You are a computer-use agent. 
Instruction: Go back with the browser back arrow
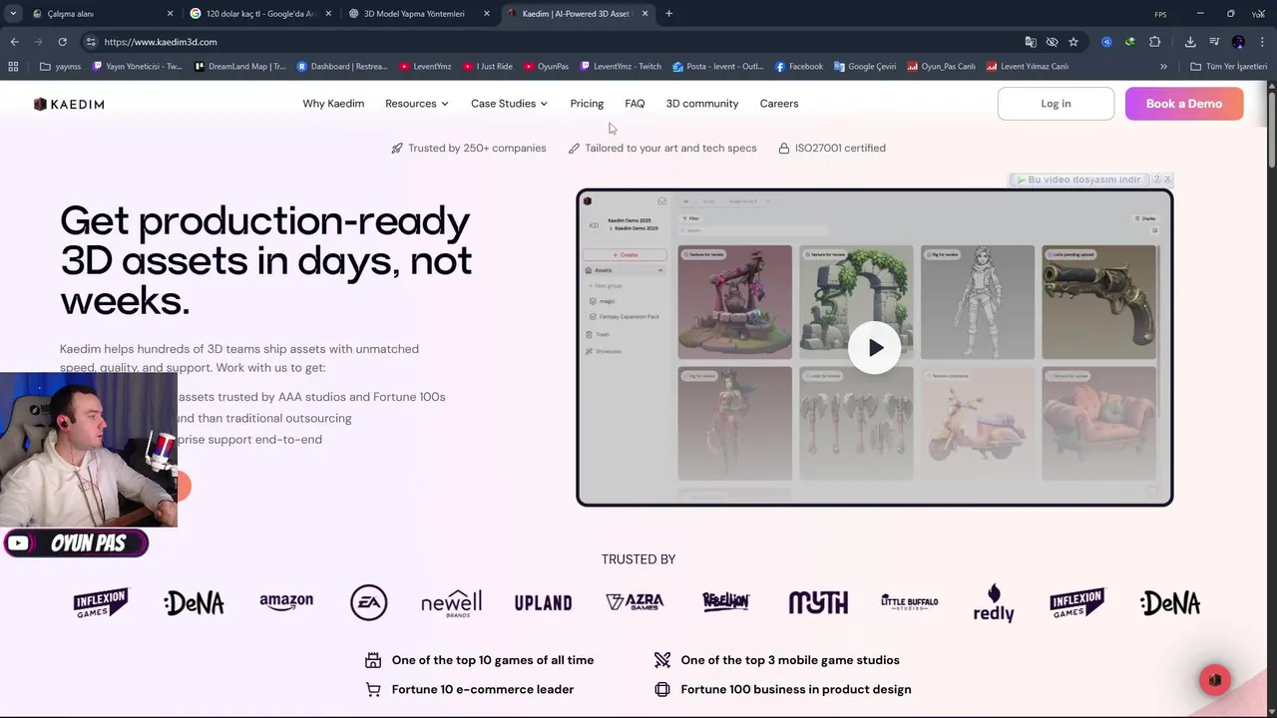pyautogui.click(x=14, y=42)
